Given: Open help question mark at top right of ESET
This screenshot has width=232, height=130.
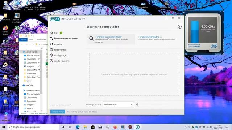Looking at the screenshot, I should pos(179,27).
